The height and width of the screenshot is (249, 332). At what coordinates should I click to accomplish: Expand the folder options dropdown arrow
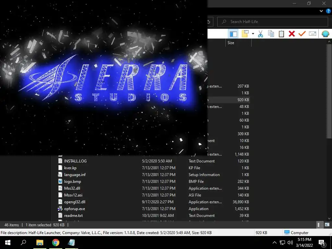pos(253,34)
